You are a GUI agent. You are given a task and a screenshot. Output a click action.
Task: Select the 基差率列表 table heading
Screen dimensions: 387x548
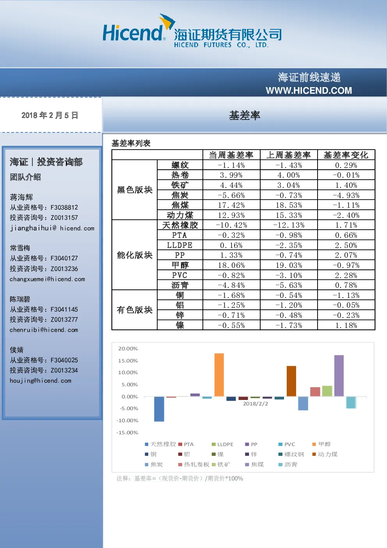tap(131, 143)
